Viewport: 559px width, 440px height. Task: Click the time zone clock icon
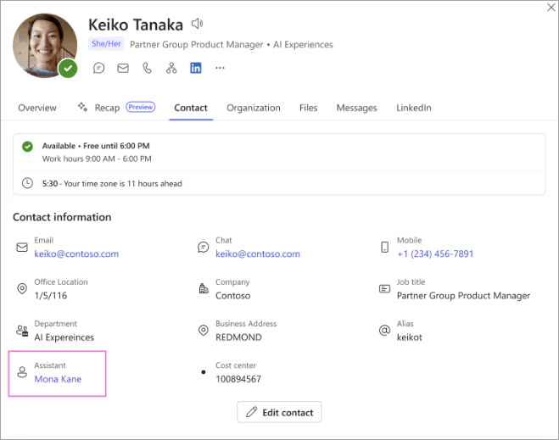pos(27,183)
